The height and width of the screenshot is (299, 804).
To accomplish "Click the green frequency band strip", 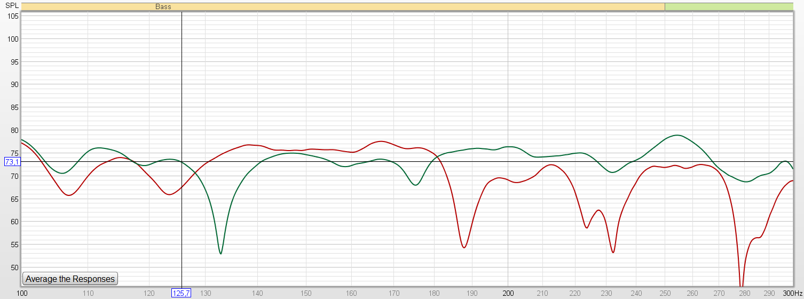I will (728, 6).
